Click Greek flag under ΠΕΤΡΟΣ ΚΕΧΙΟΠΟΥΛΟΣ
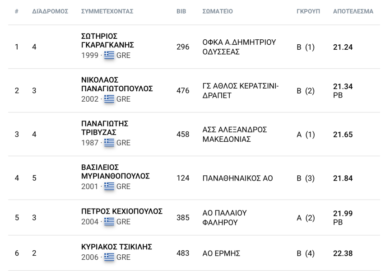Screen dimensions: 385x271 click(109, 221)
